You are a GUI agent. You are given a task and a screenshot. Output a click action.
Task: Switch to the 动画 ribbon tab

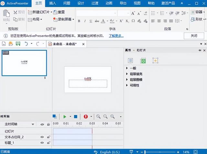click(x=109, y=3)
